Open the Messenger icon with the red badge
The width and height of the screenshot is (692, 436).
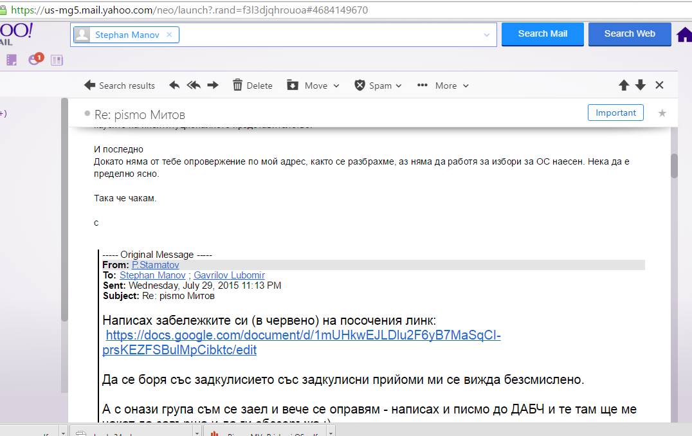point(35,60)
